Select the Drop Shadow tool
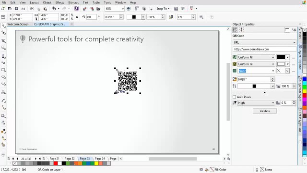 click(3, 116)
